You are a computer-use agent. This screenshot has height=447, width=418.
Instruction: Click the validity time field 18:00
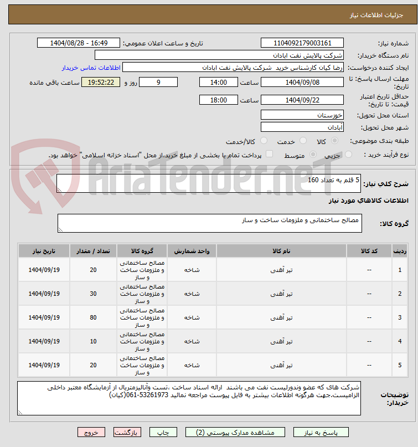click(x=219, y=100)
